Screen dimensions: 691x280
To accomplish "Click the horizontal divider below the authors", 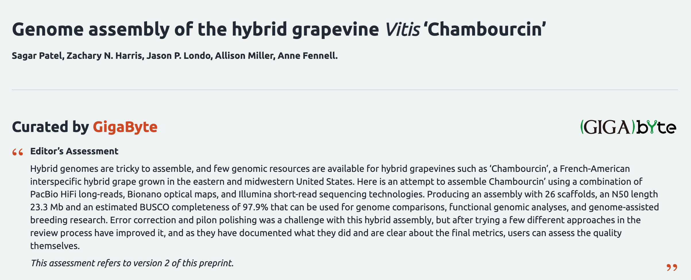I will point(345,90).
